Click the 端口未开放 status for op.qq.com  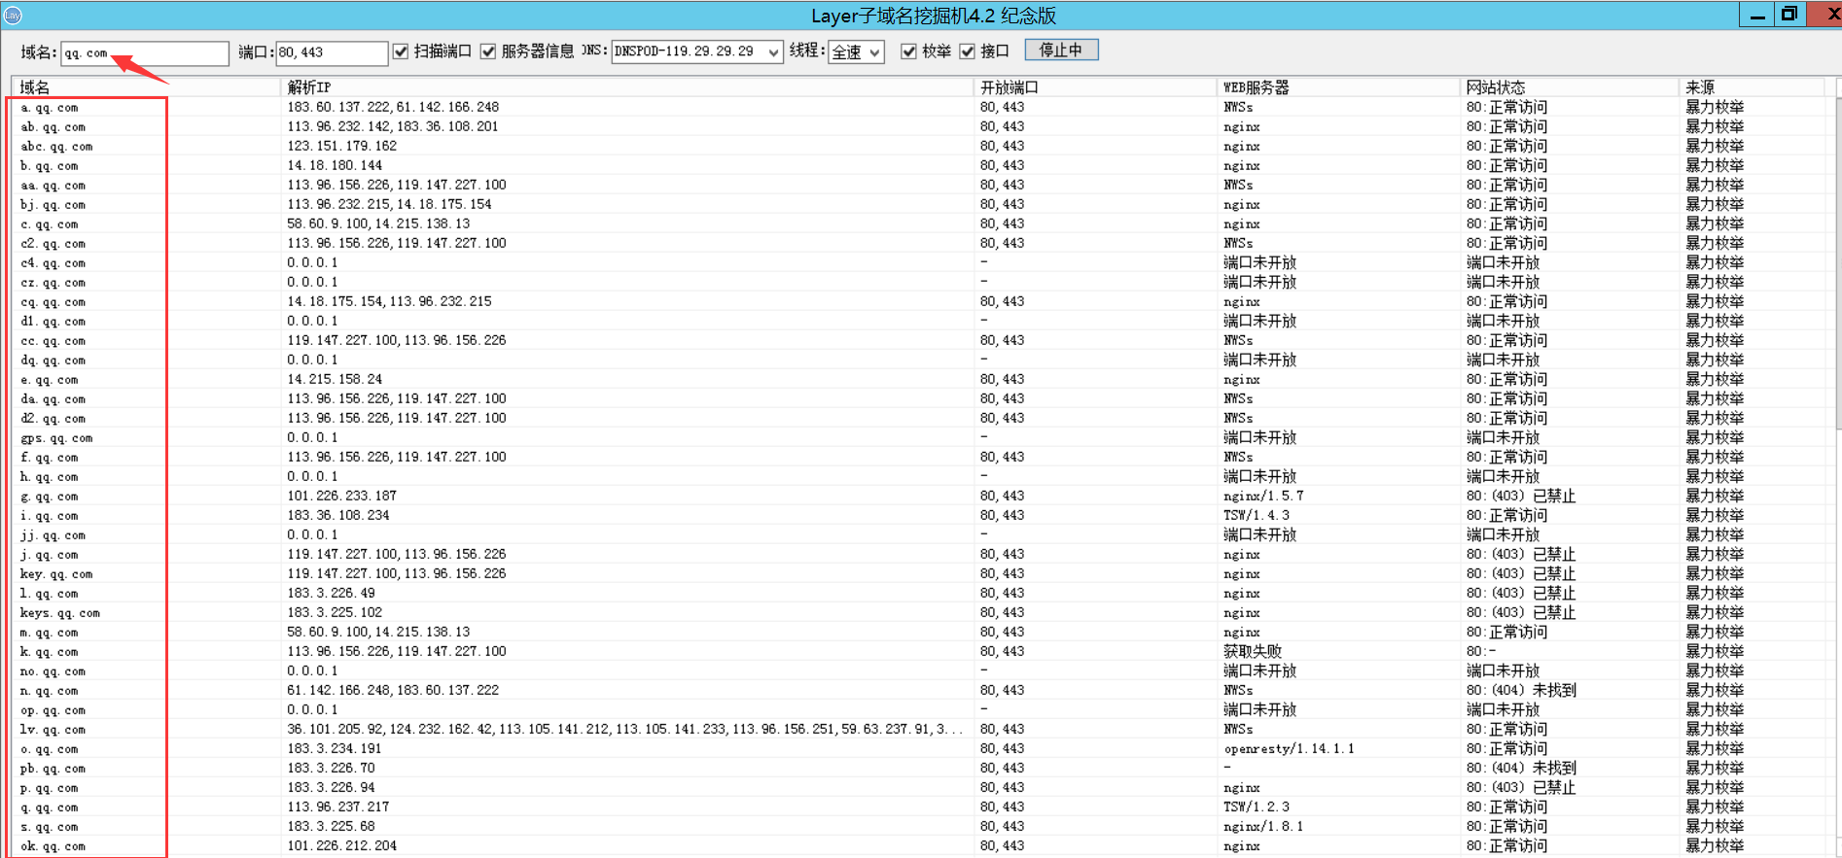pos(1503,709)
